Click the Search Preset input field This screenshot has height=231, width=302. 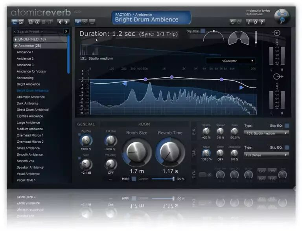(37, 31)
